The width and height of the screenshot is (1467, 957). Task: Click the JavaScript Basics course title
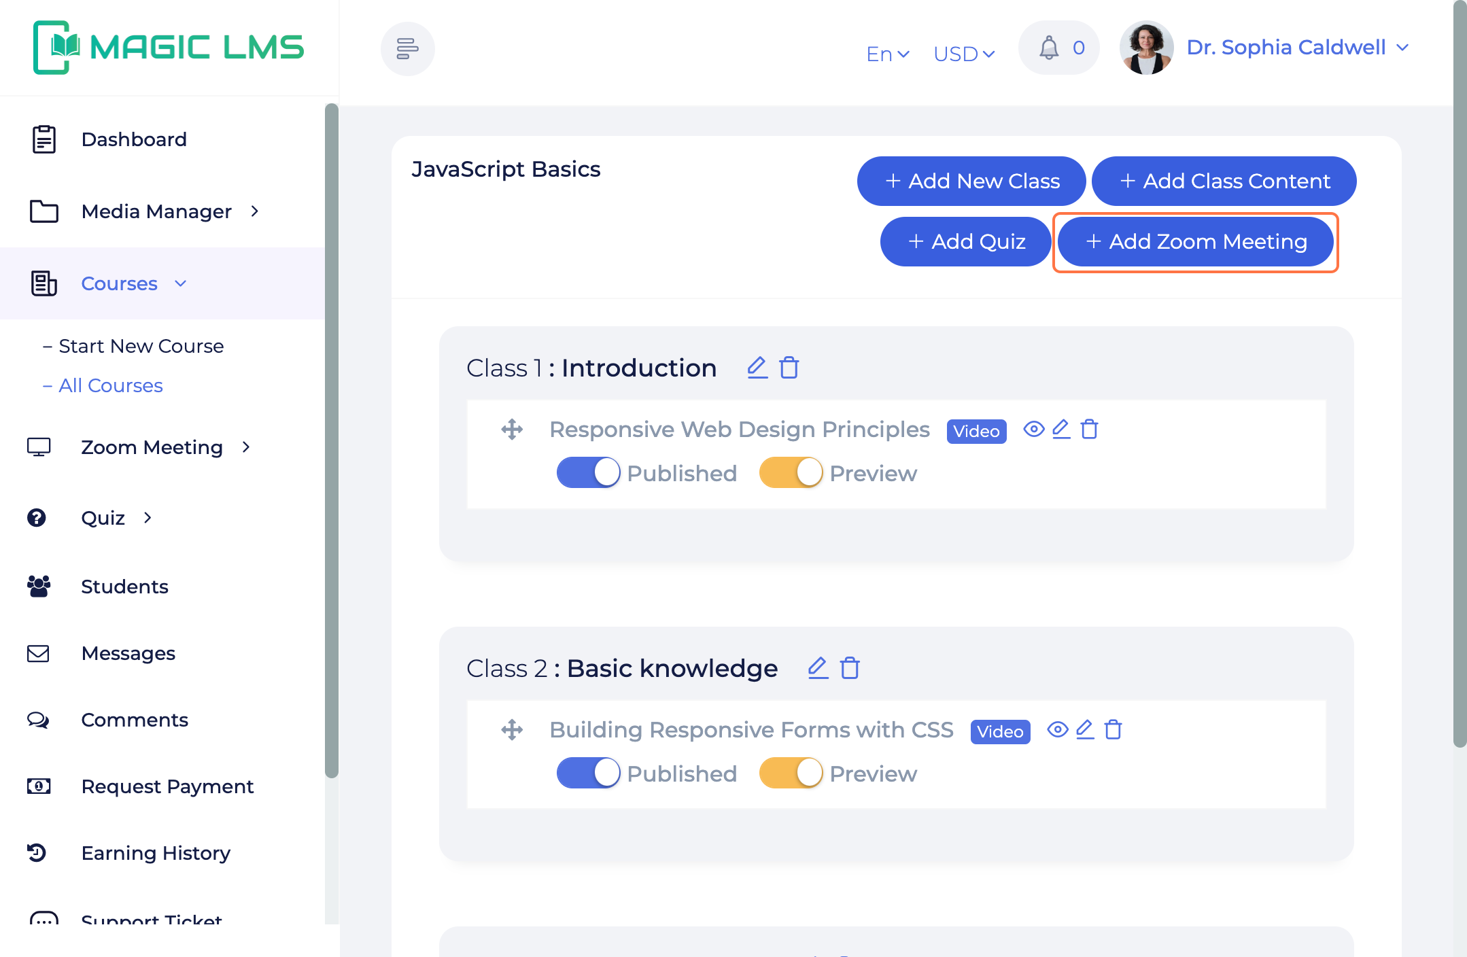point(506,169)
